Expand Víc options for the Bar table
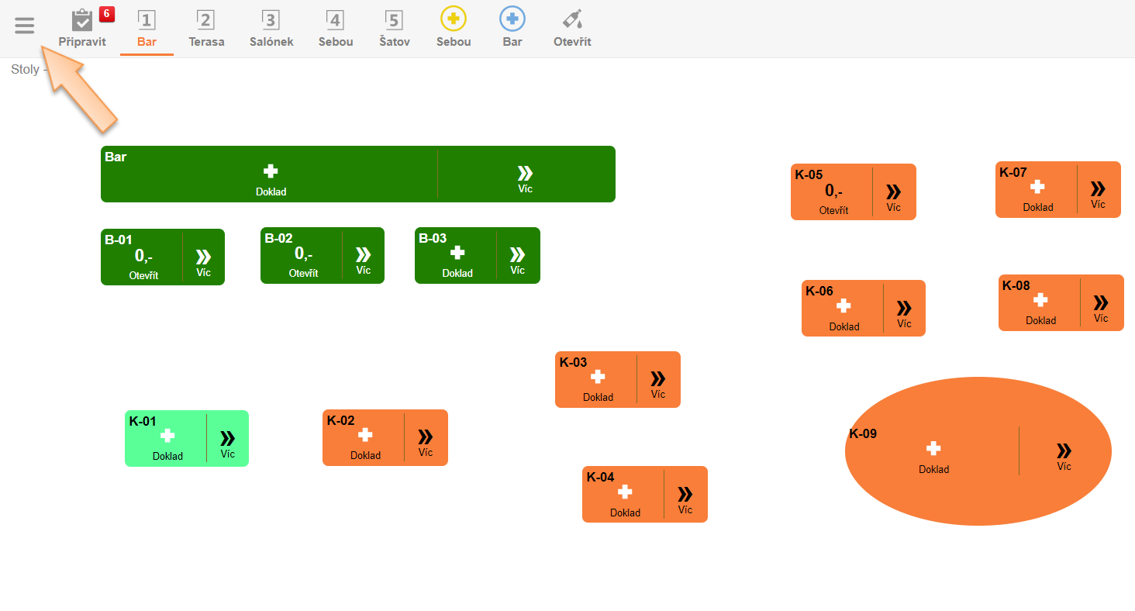Screen dimensions: 1135x611 click(525, 177)
